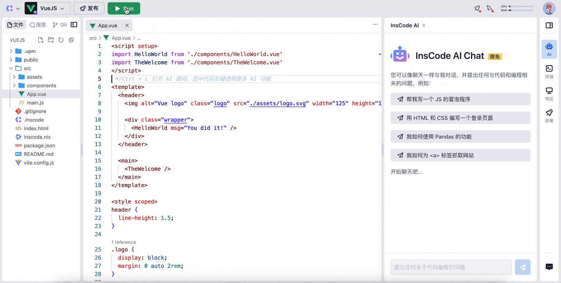Click the RAM usage bar

pyautogui.click(x=521, y=11)
